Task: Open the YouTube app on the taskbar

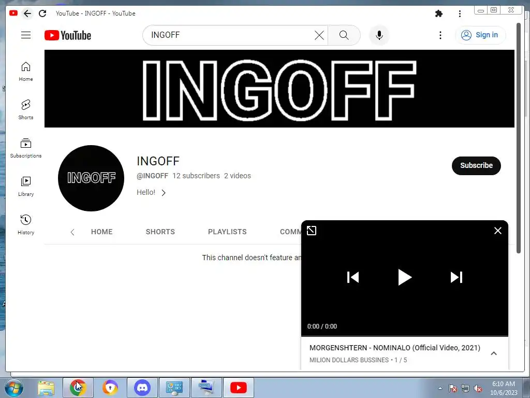Action: 238,388
